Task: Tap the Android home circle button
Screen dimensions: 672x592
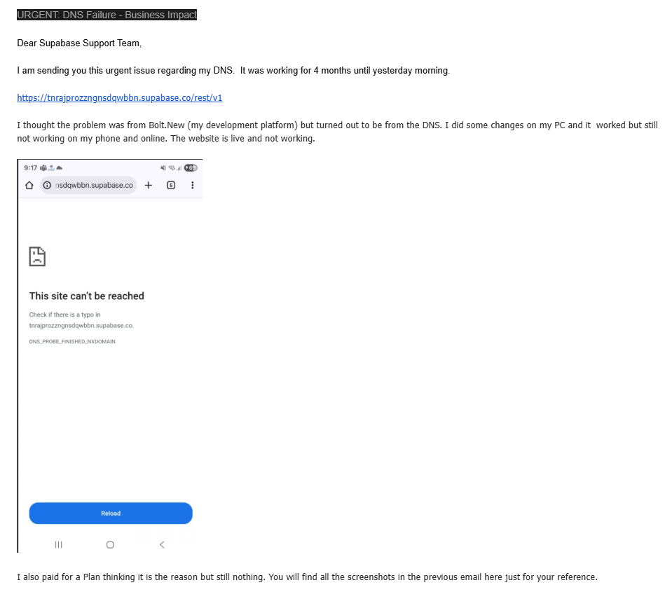Action: coord(110,544)
